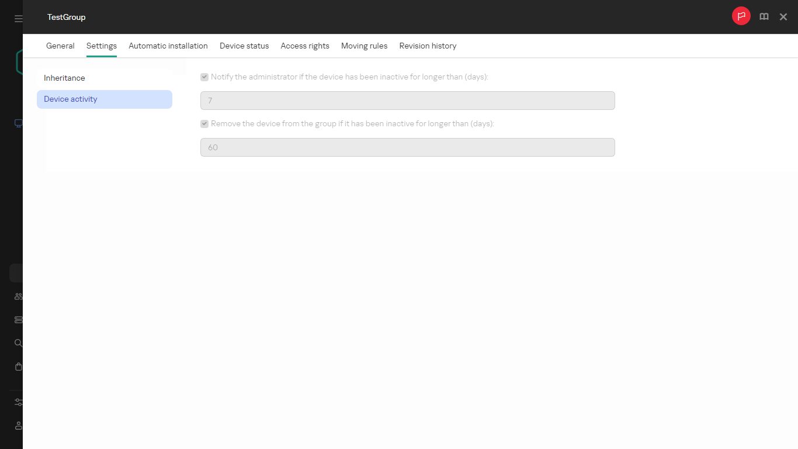
Task: Open notifications via the red flag icon
Action: click(741, 16)
